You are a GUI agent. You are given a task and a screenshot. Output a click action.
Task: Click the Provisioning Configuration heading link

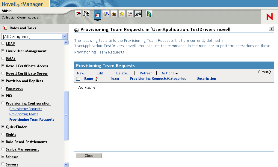pyautogui.click(x=28, y=103)
